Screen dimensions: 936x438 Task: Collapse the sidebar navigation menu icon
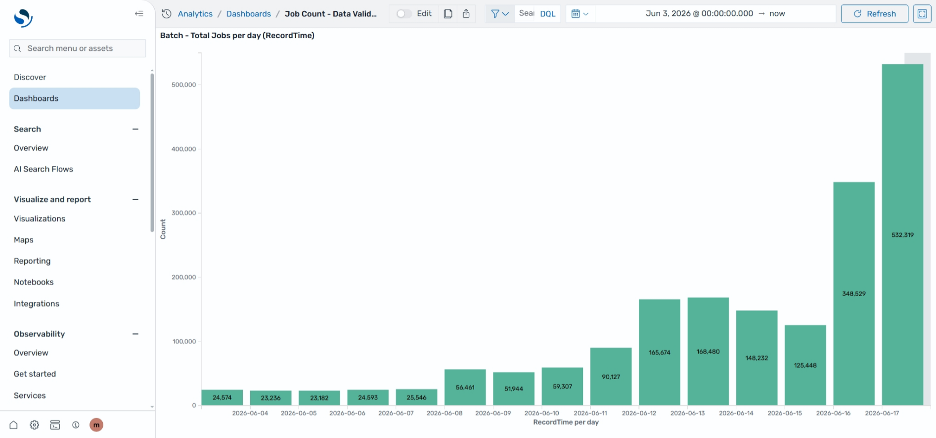139,14
